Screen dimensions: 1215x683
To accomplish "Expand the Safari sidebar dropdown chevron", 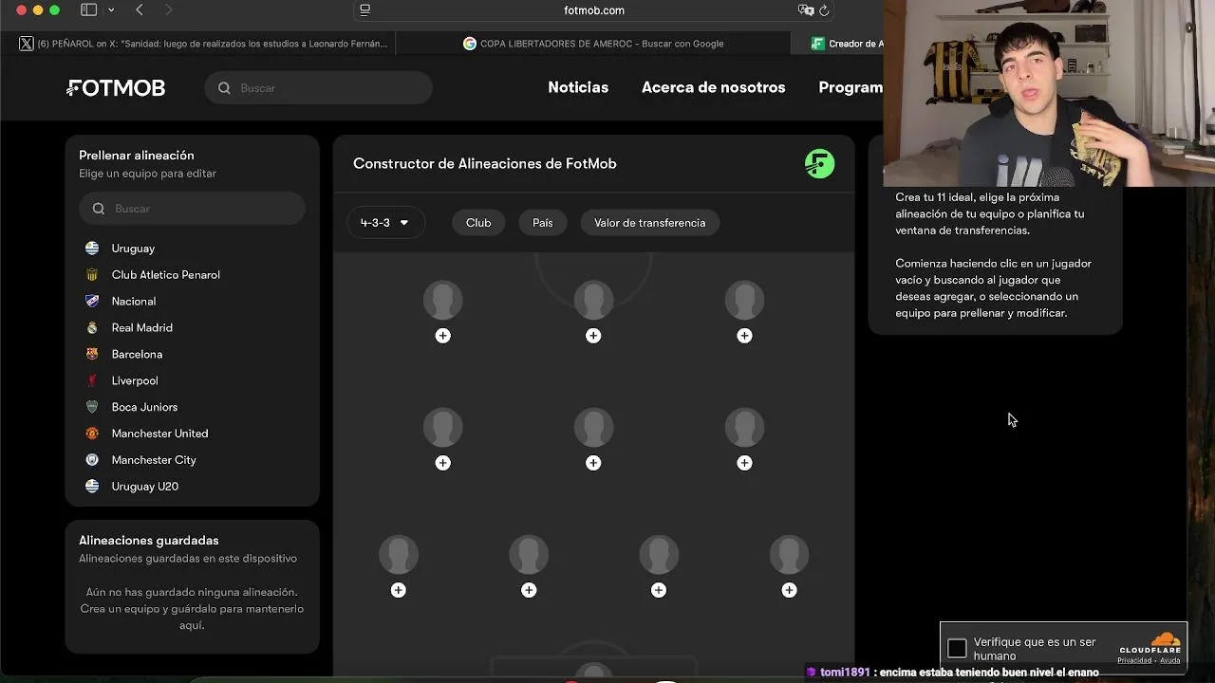I will (x=111, y=9).
